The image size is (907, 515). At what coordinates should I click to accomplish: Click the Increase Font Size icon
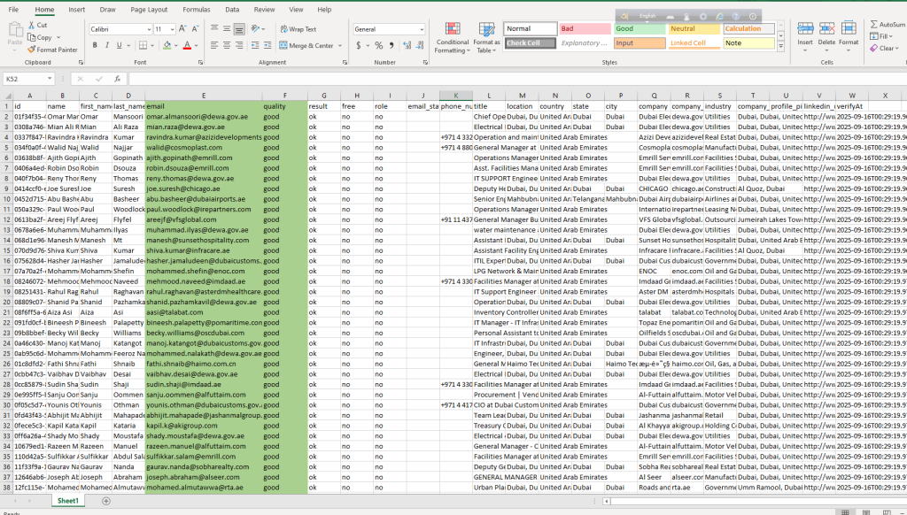[x=184, y=29]
